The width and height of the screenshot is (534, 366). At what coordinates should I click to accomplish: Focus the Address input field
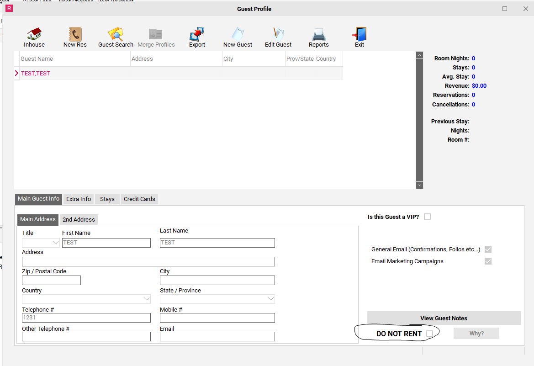tap(148, 262)
